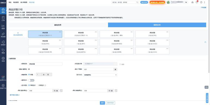Screen dimensions: 210x105
Task: Open the message icon with red badge
Action: (x=197, y=2)
